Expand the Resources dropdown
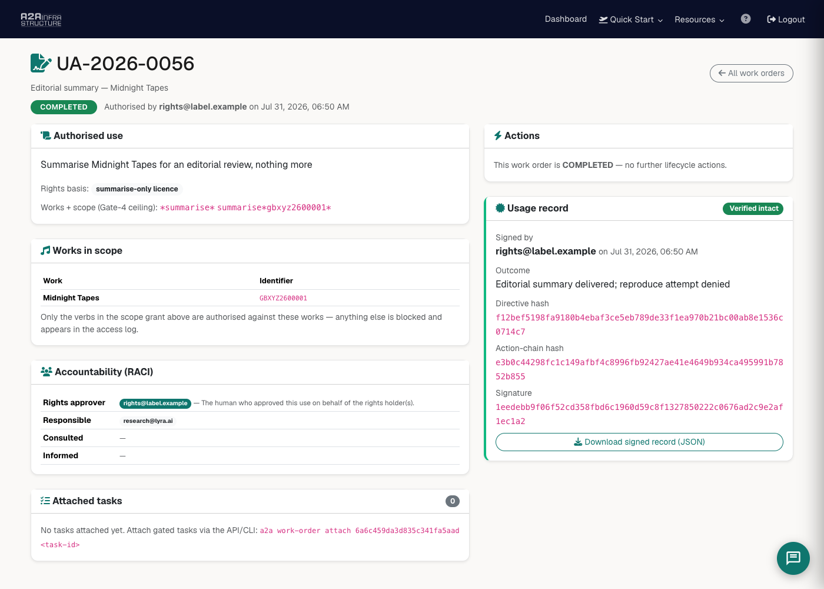 tap(699, 19)
